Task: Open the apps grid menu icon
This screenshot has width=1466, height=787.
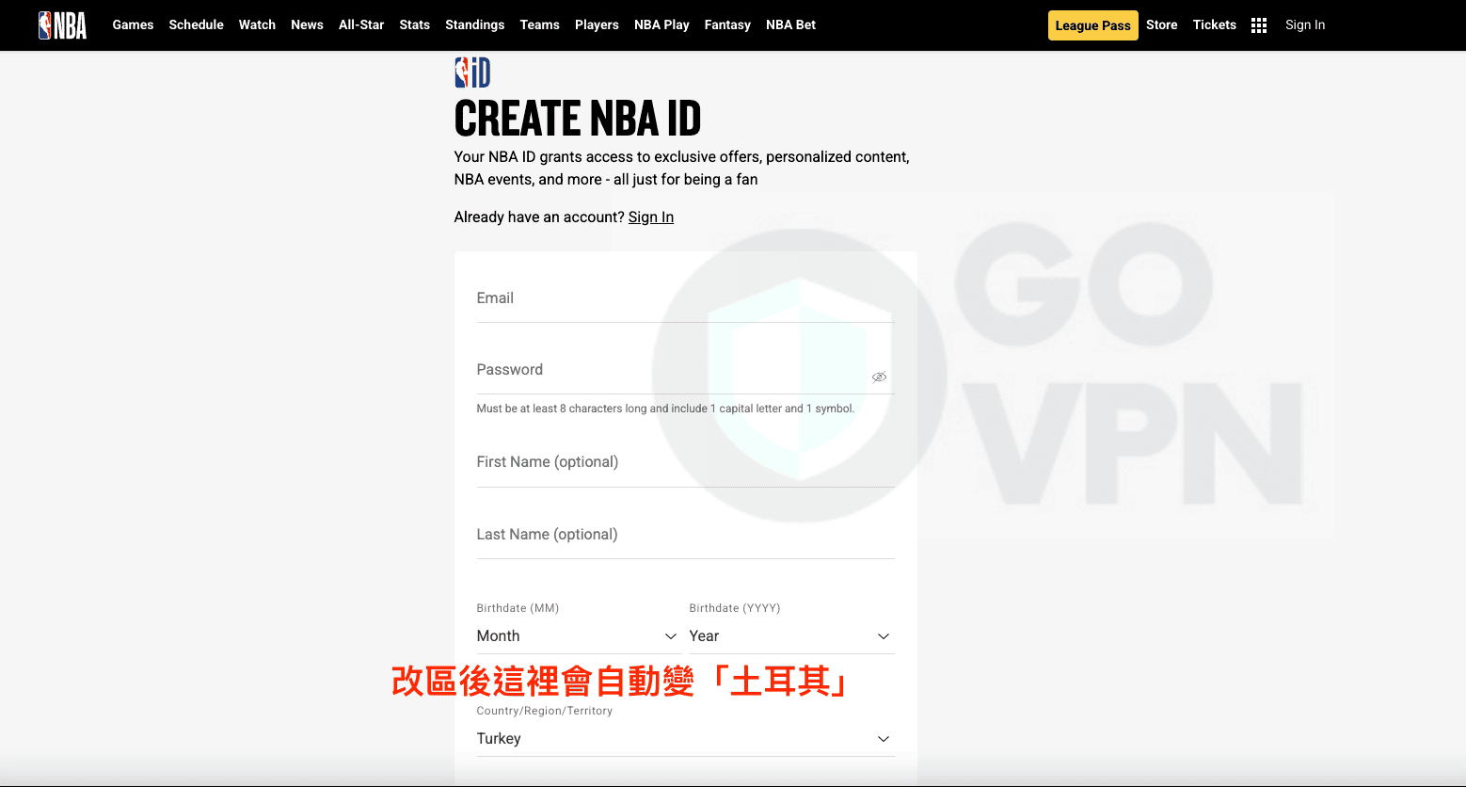Action: pos(1259,25)
